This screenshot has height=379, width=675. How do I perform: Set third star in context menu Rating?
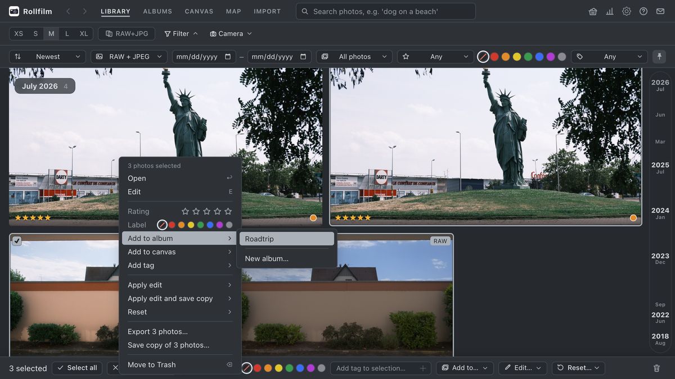[x=206, y=211]
